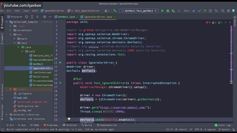Collapse the java source folder
237x133 pixels.
pos(18,47)
